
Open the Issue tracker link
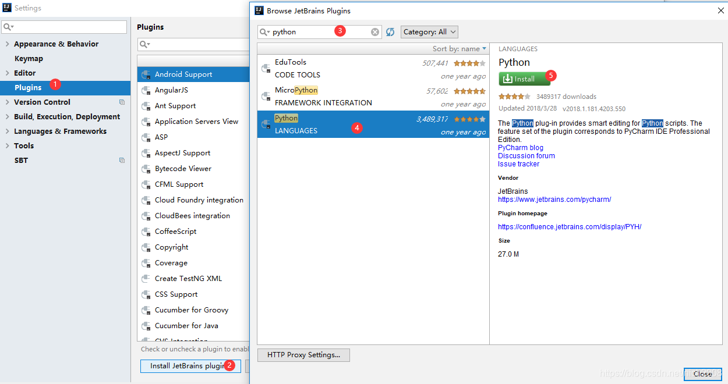[518, 164]
